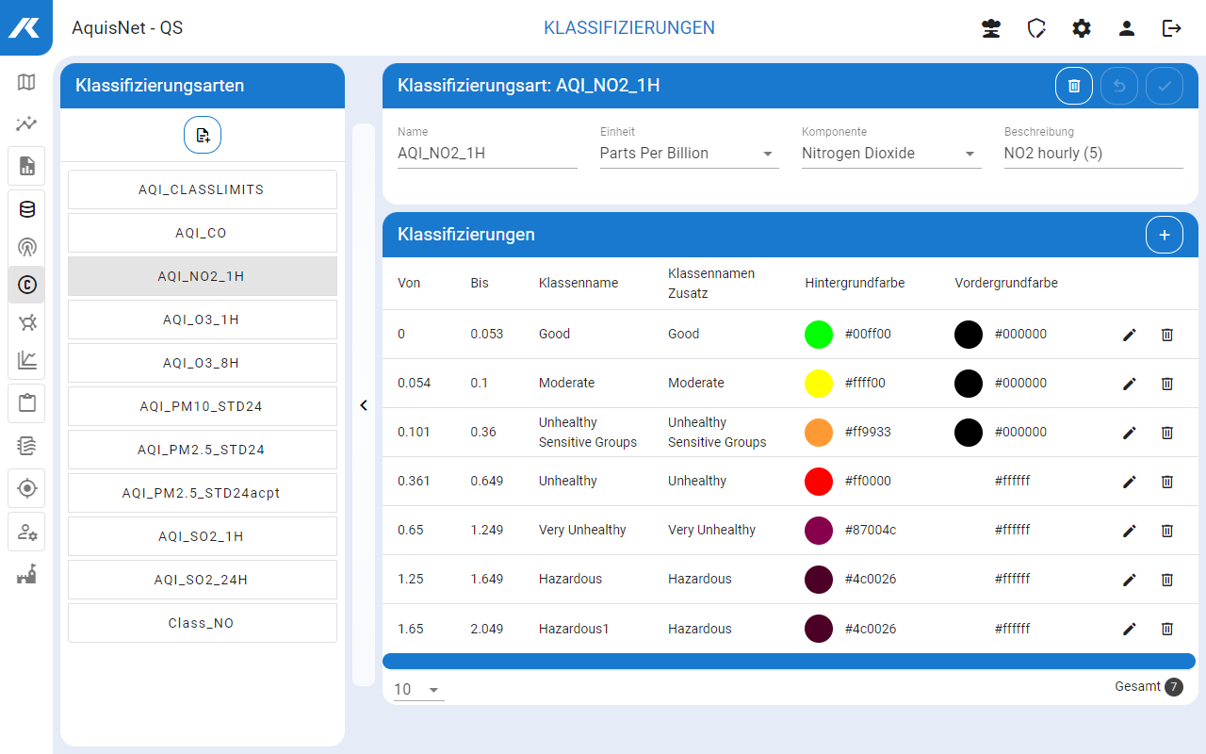Click the add new classification type icon

(x=203, y=136)
